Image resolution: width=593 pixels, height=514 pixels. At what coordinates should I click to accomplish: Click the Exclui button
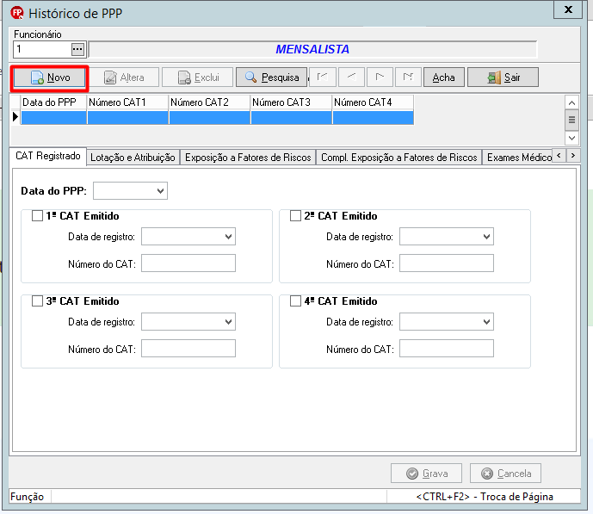point(198,77)
